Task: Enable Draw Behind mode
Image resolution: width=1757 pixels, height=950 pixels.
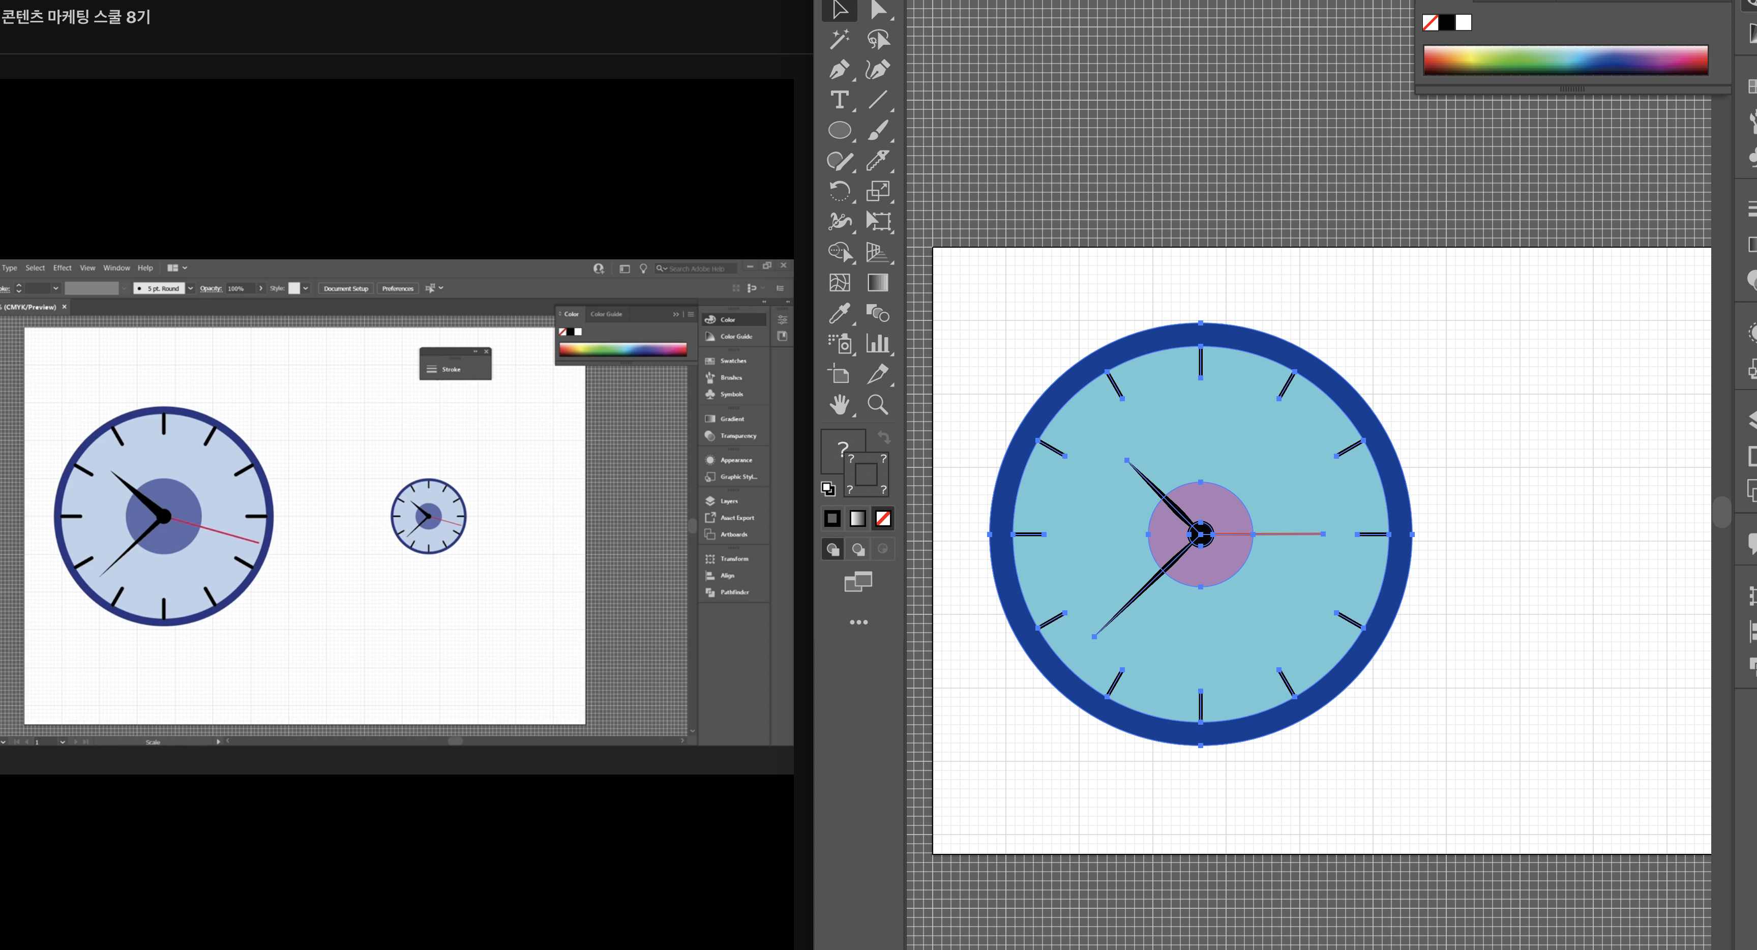Action: pyautogui.click(x=858, y=549)
